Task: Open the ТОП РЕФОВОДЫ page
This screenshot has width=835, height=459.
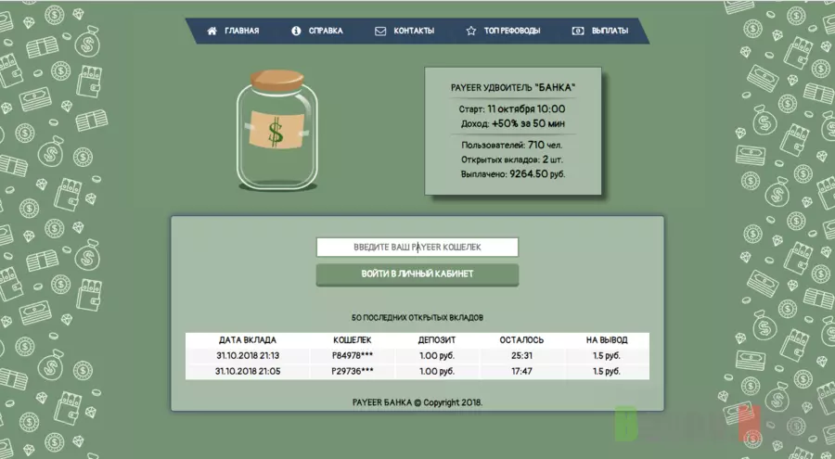Action: pos(512,31)
